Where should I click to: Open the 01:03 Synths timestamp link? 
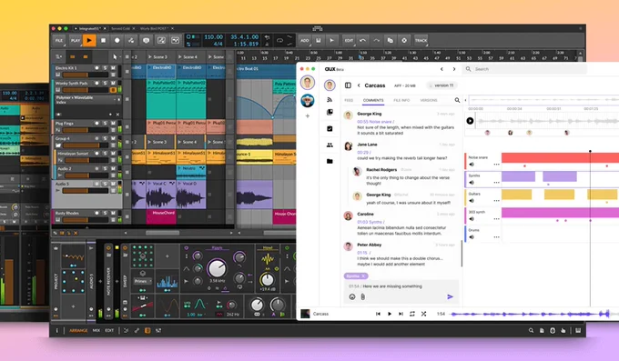coord(370,222)
